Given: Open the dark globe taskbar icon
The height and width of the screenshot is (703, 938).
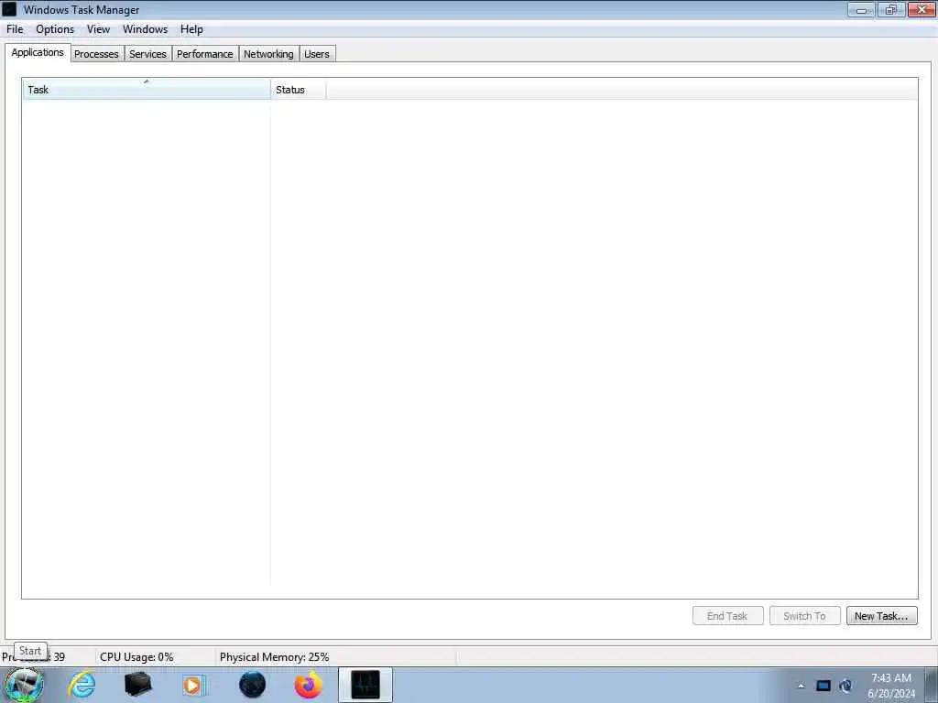Looking at the screenshot, I should click(x=253, y=685).
